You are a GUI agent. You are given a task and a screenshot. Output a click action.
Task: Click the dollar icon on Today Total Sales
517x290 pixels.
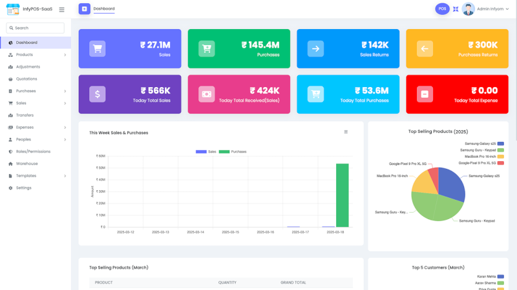[98, 94]
